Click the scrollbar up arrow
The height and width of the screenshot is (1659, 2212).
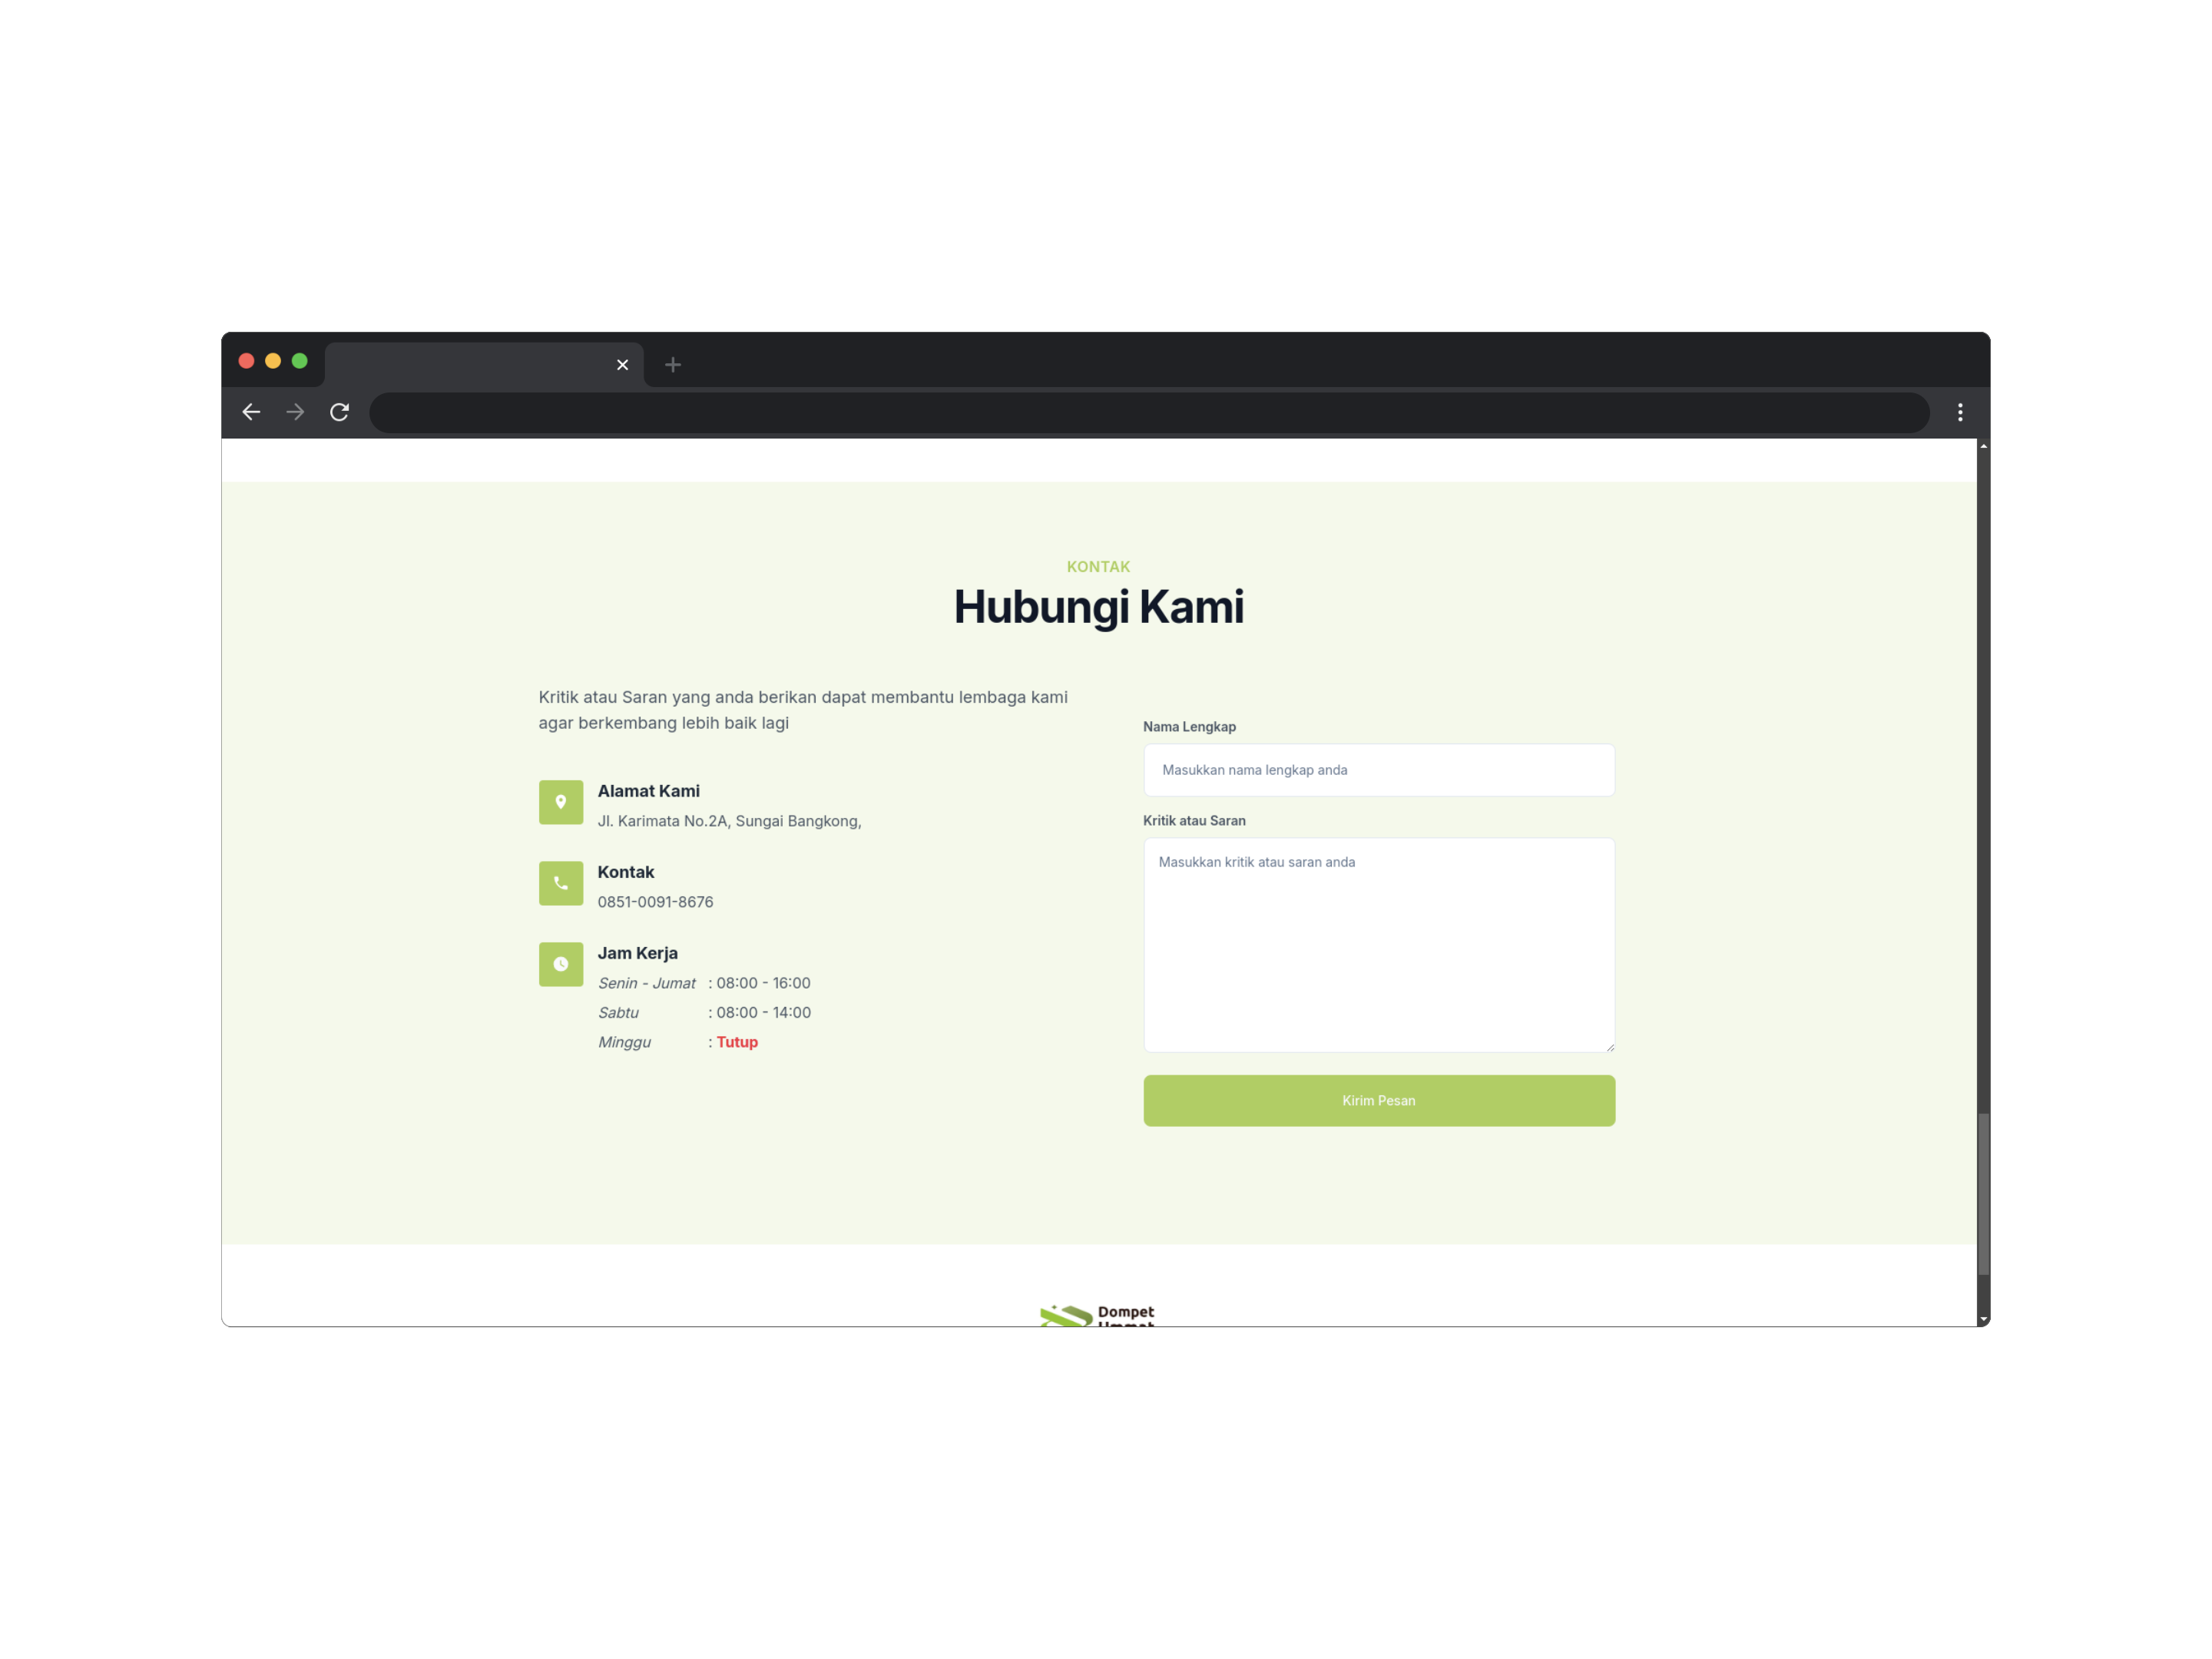tap(1983, 446)
